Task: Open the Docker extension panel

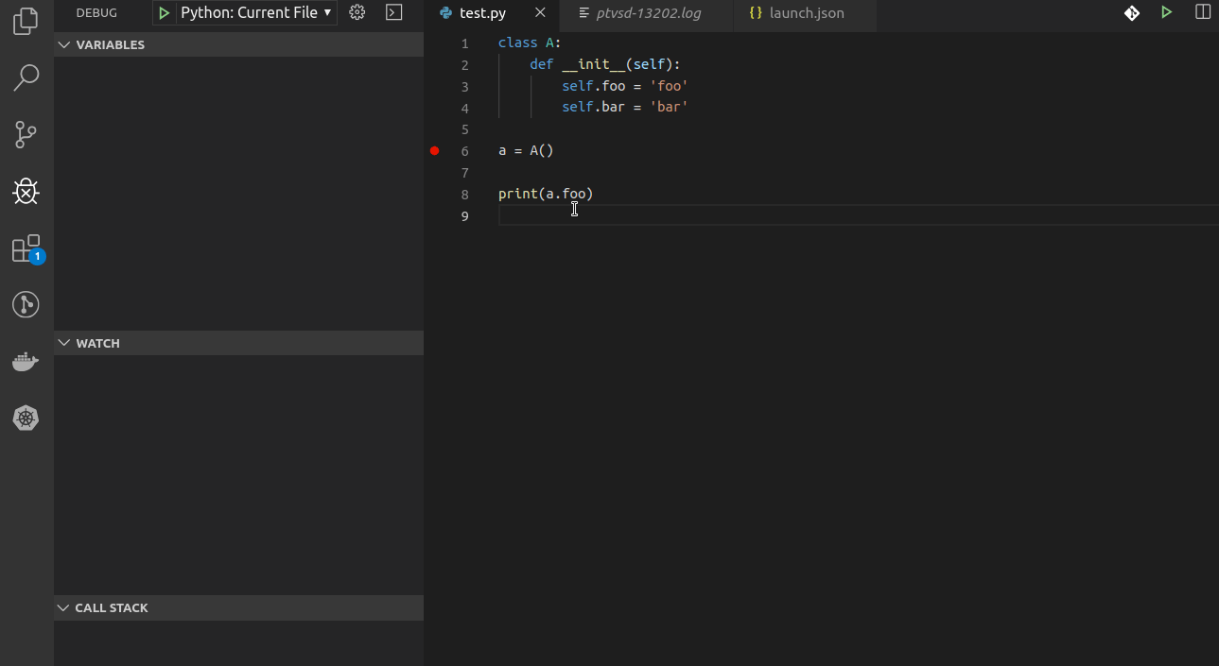Action: (26, 361)
